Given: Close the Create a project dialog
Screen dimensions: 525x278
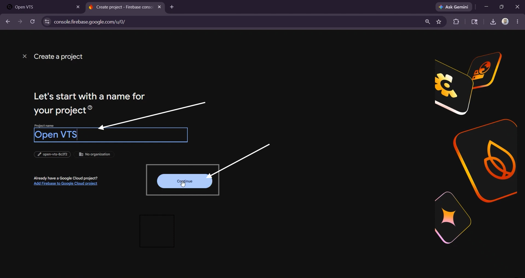Looking at the screenshot, I should tap(25, 57).
